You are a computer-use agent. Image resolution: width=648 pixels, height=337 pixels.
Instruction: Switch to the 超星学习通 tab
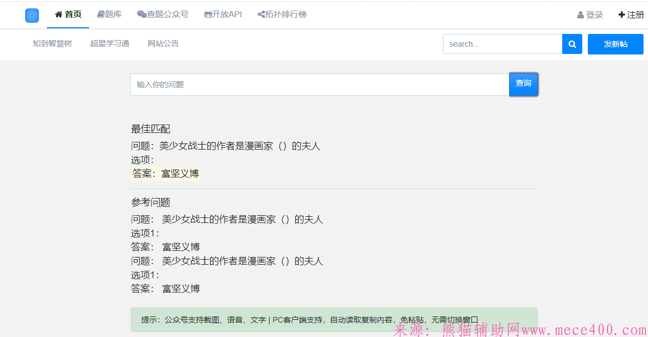tap(109, 43)
